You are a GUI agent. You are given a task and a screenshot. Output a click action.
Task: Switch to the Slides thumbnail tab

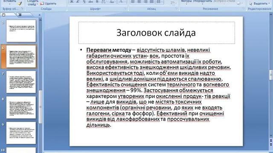tap(4, 15)
